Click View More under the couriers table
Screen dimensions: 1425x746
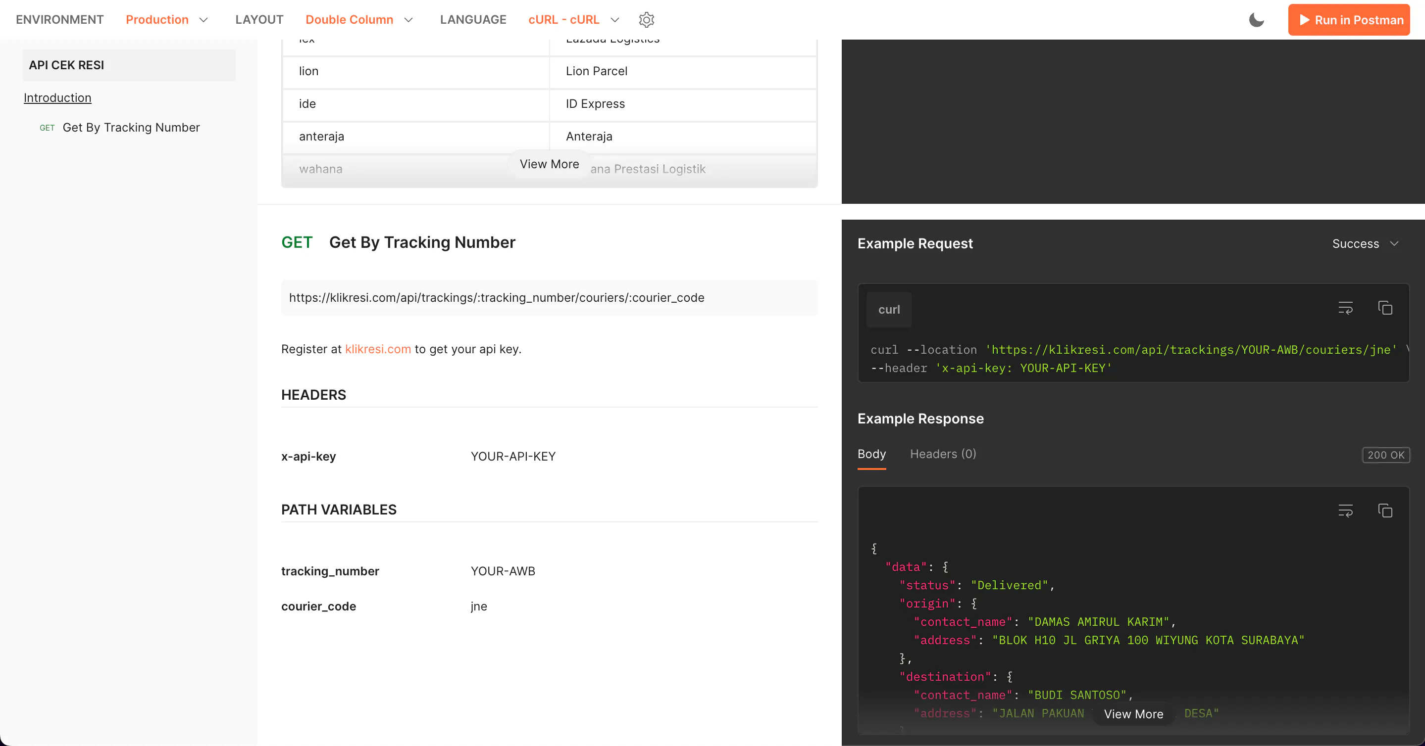coord(549,164)
